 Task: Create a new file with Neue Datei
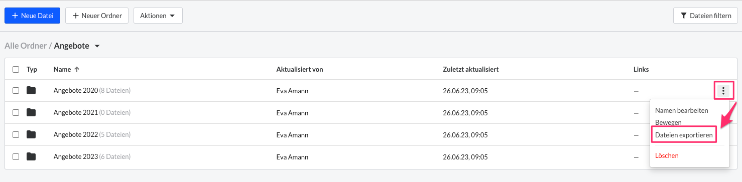coord(33,16)
